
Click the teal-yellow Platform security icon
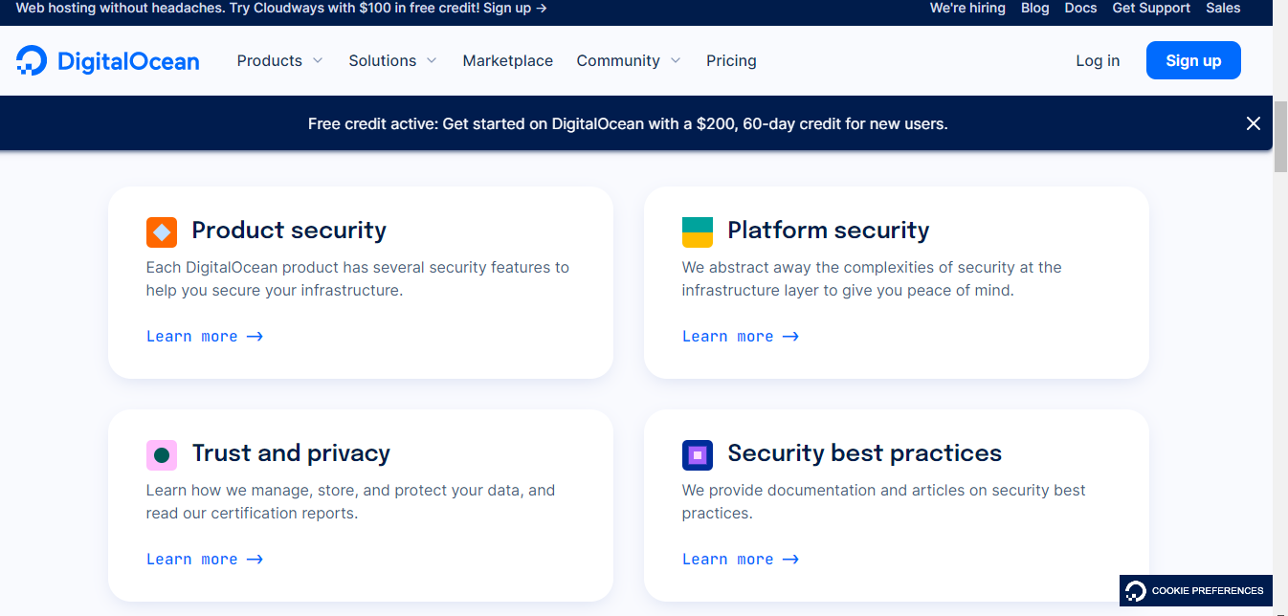click(698, 231)
